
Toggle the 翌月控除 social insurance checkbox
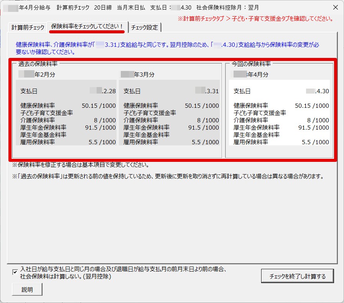(x=15, y=272)
